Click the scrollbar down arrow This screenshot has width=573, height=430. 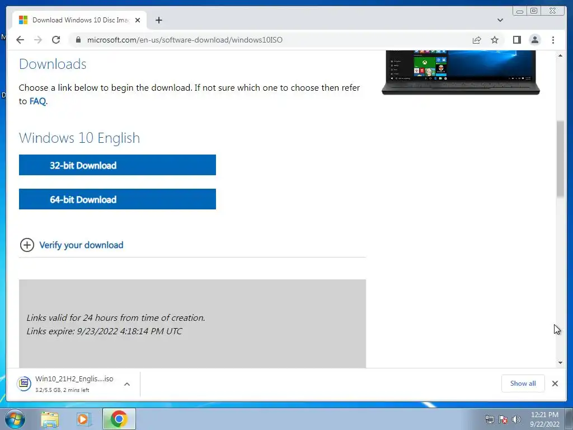[x=560, y=363]
